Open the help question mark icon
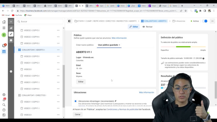 pyautogui.click(x=4, y=110)
